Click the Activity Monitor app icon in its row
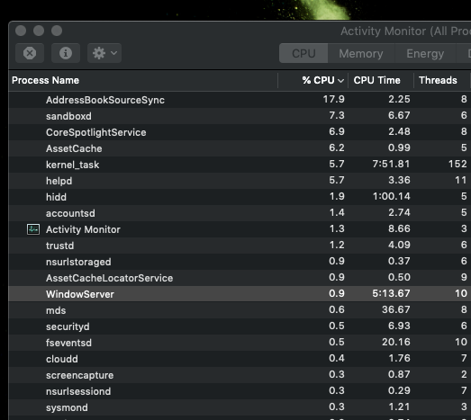 pos(33,229)
